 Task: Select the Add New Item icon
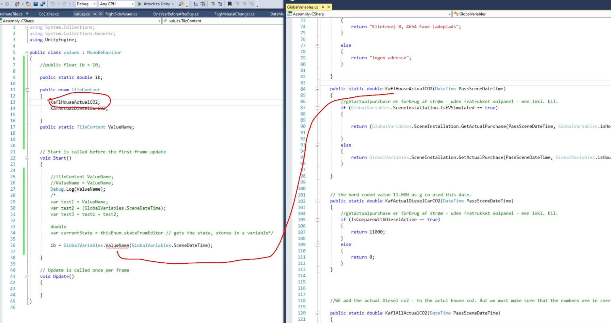(17, 4)
